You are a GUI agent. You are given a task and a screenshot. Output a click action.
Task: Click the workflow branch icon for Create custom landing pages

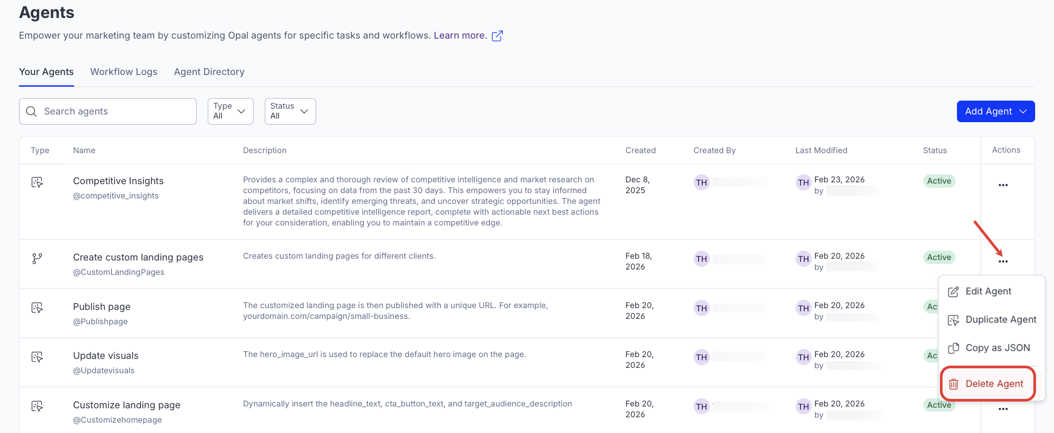(x=37, y=259)
